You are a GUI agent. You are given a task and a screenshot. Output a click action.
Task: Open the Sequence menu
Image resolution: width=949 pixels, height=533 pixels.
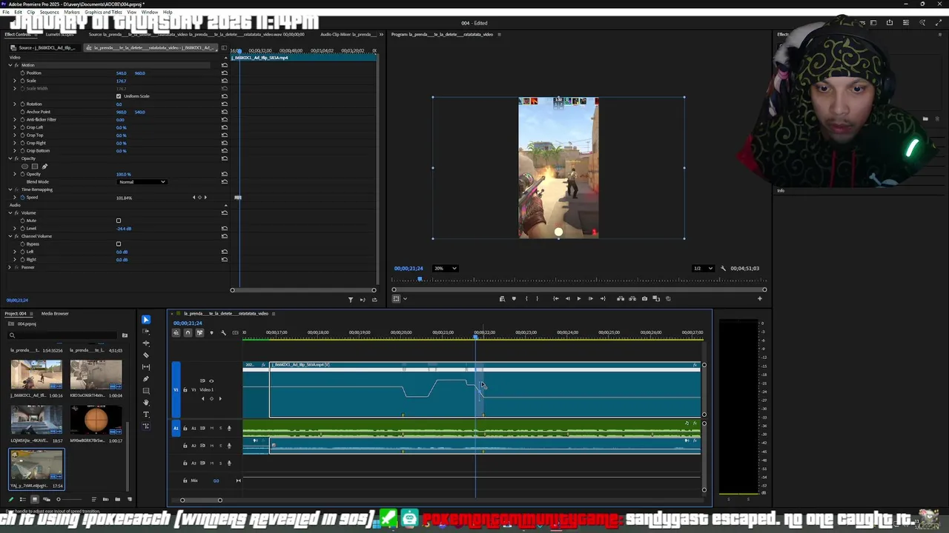coord(49,13)
